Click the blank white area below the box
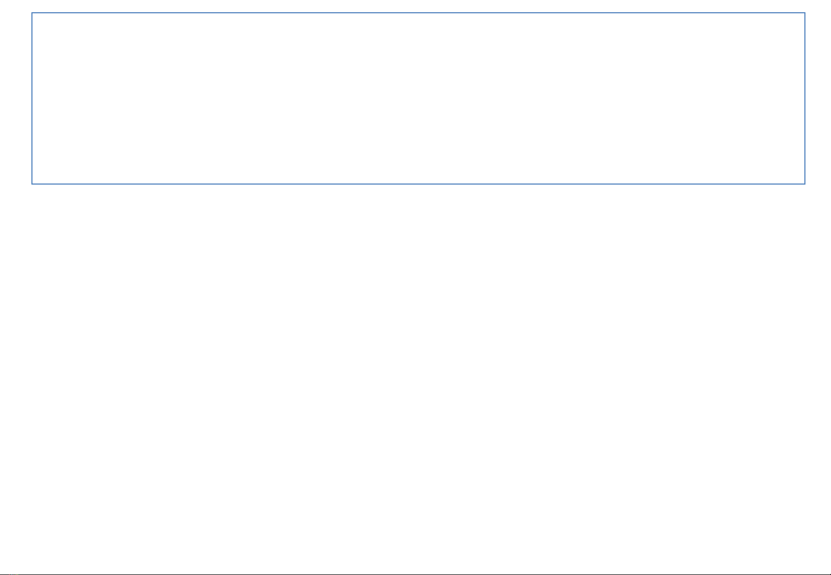 pos(415,379)
